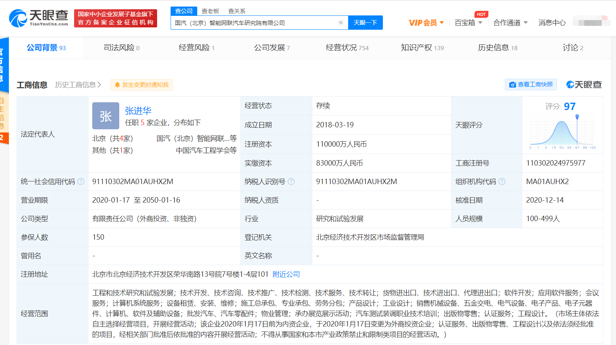Select the 知识产权 tab

click(422, 47)
